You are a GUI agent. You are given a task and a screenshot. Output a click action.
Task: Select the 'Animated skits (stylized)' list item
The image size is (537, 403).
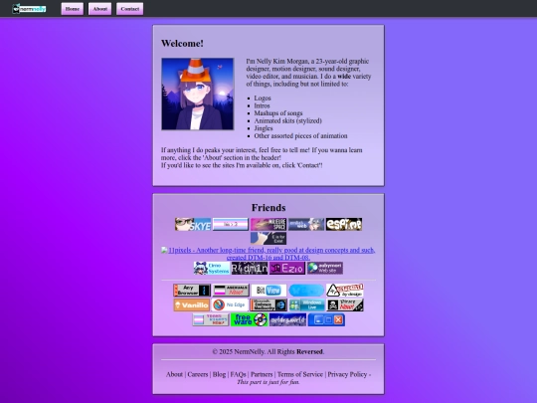(x=287, y=120)
